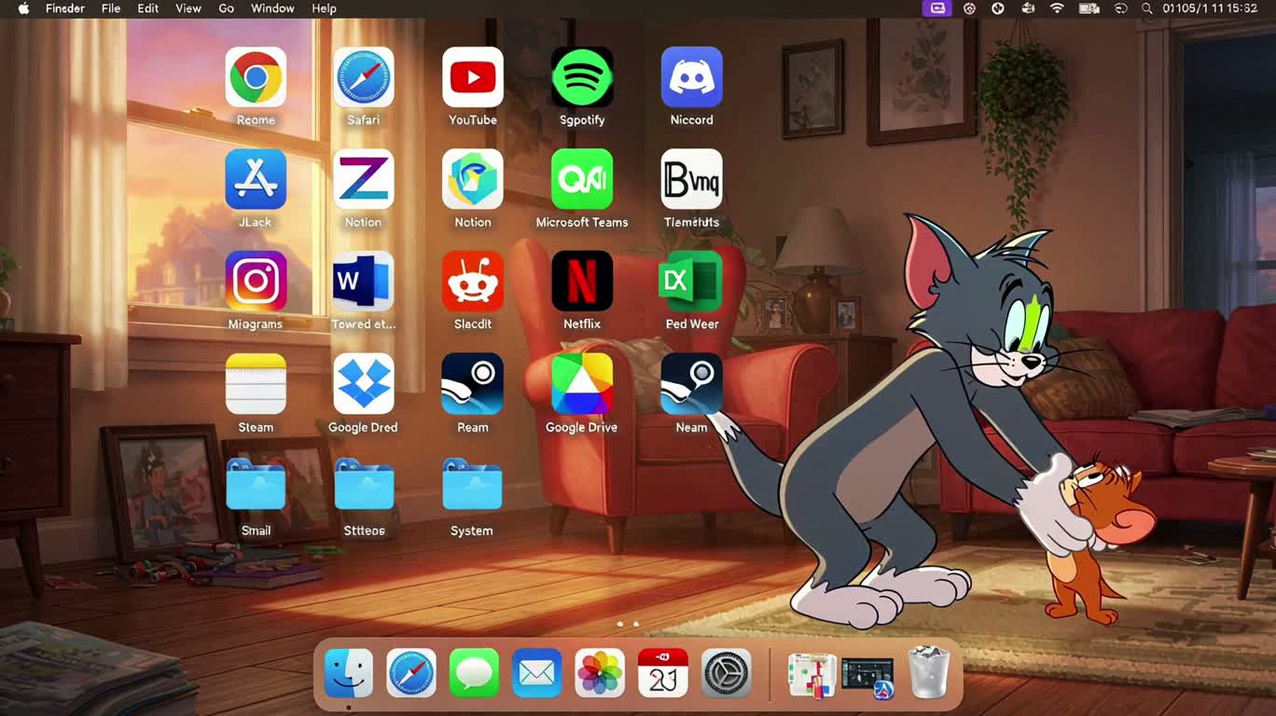Image resolution: width=1276 pixels, height=716 pixels.
Task: Open the Sttteos folder
Action: click(x=364, y=485)
